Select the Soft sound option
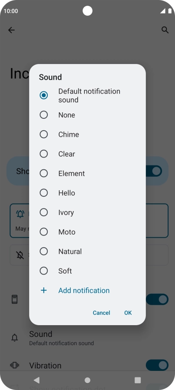Screen dimensions: 175x390 coord(87,271)
